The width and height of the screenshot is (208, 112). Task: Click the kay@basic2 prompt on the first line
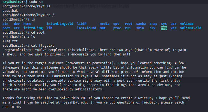tap(10, 2)
